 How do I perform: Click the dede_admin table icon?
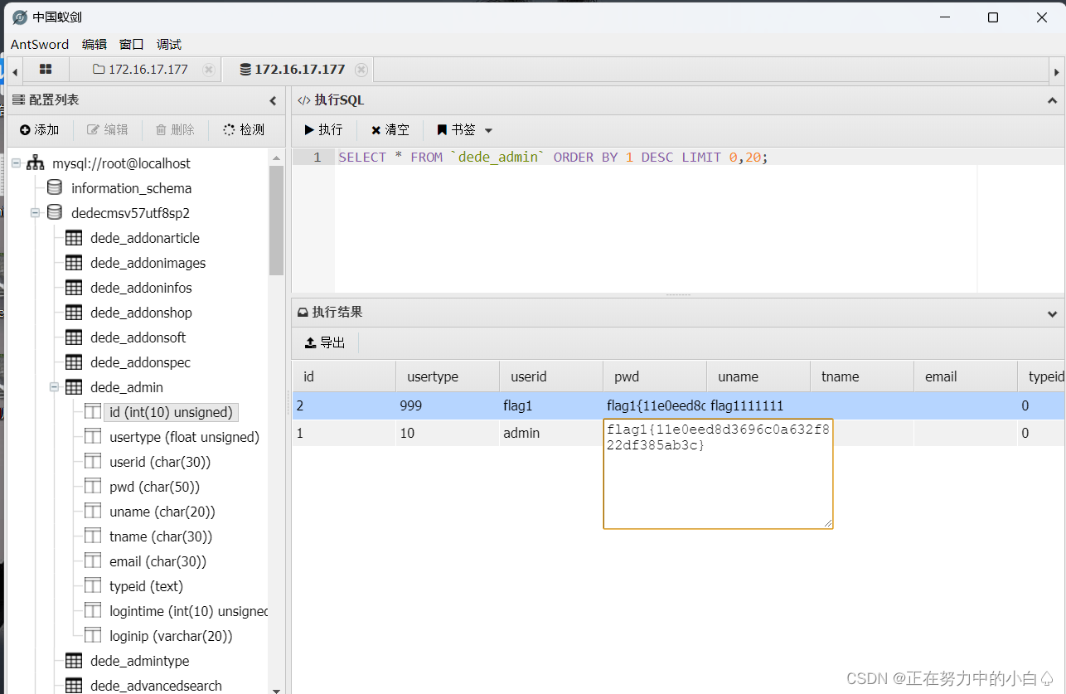(74, 387)
